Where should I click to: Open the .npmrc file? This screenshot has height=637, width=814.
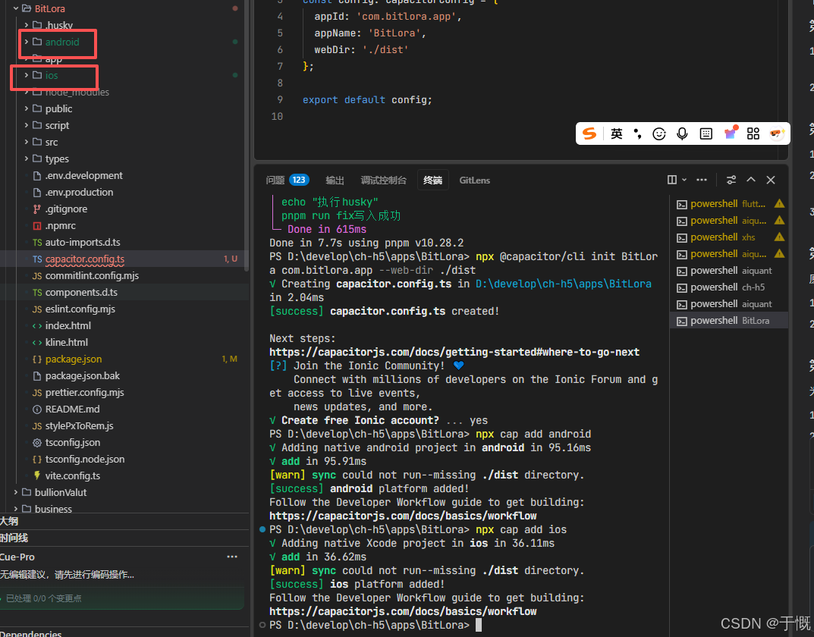pos(60,226)
